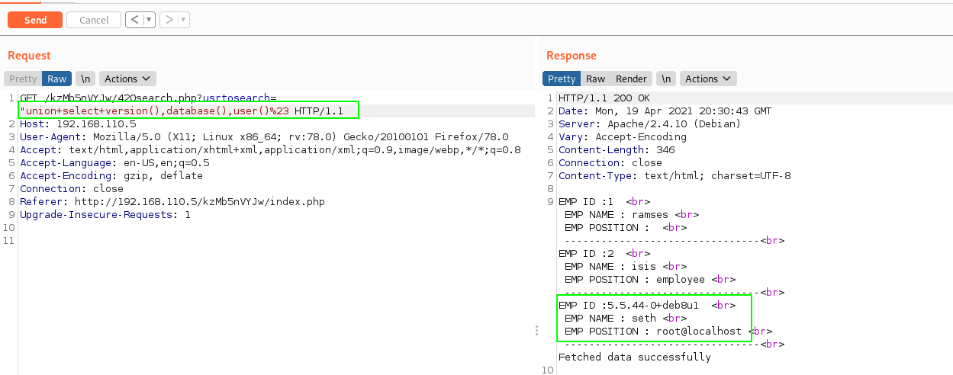This screenshot has width=953, height=375.
Task: Open the Render tab in Response
Action: click(631, 79)
